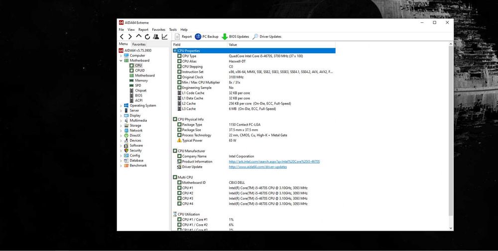Screen dimensions: 498x251
Task: Expand the Operating System node
Action: click(x=121, y=106)
